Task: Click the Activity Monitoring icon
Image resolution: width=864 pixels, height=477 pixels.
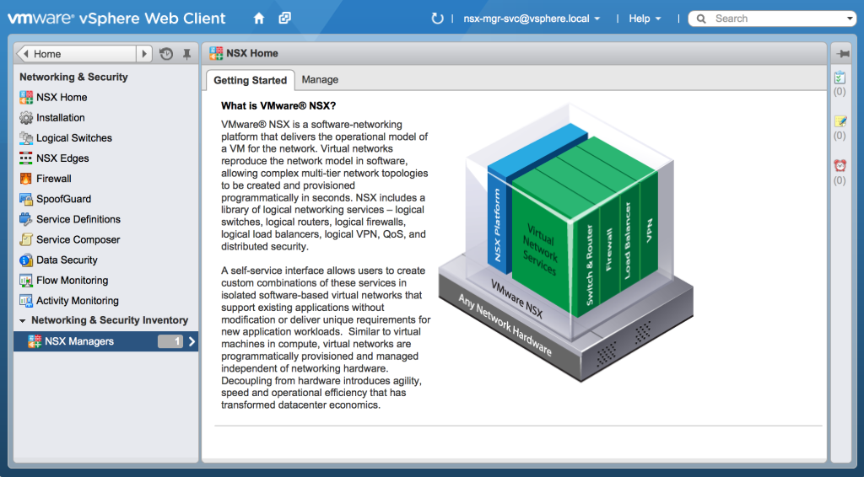Action: point(26,301)
